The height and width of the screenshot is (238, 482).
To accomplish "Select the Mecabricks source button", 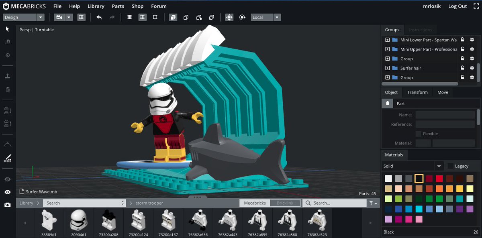I will pyautogui.click(x=255, y=203).
